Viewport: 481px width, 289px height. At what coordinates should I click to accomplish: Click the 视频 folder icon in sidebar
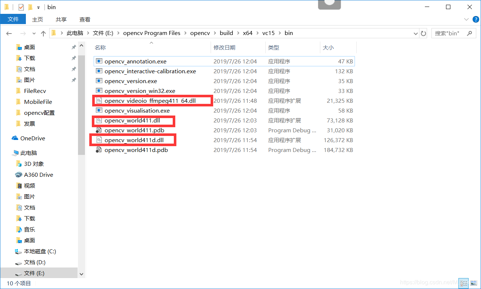coord(19,185)
